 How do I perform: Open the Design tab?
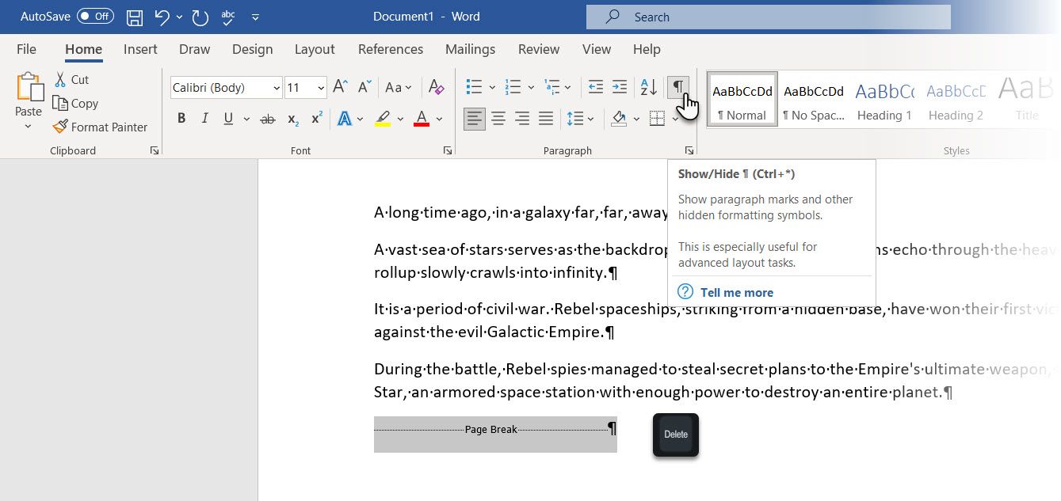[252, 49]
